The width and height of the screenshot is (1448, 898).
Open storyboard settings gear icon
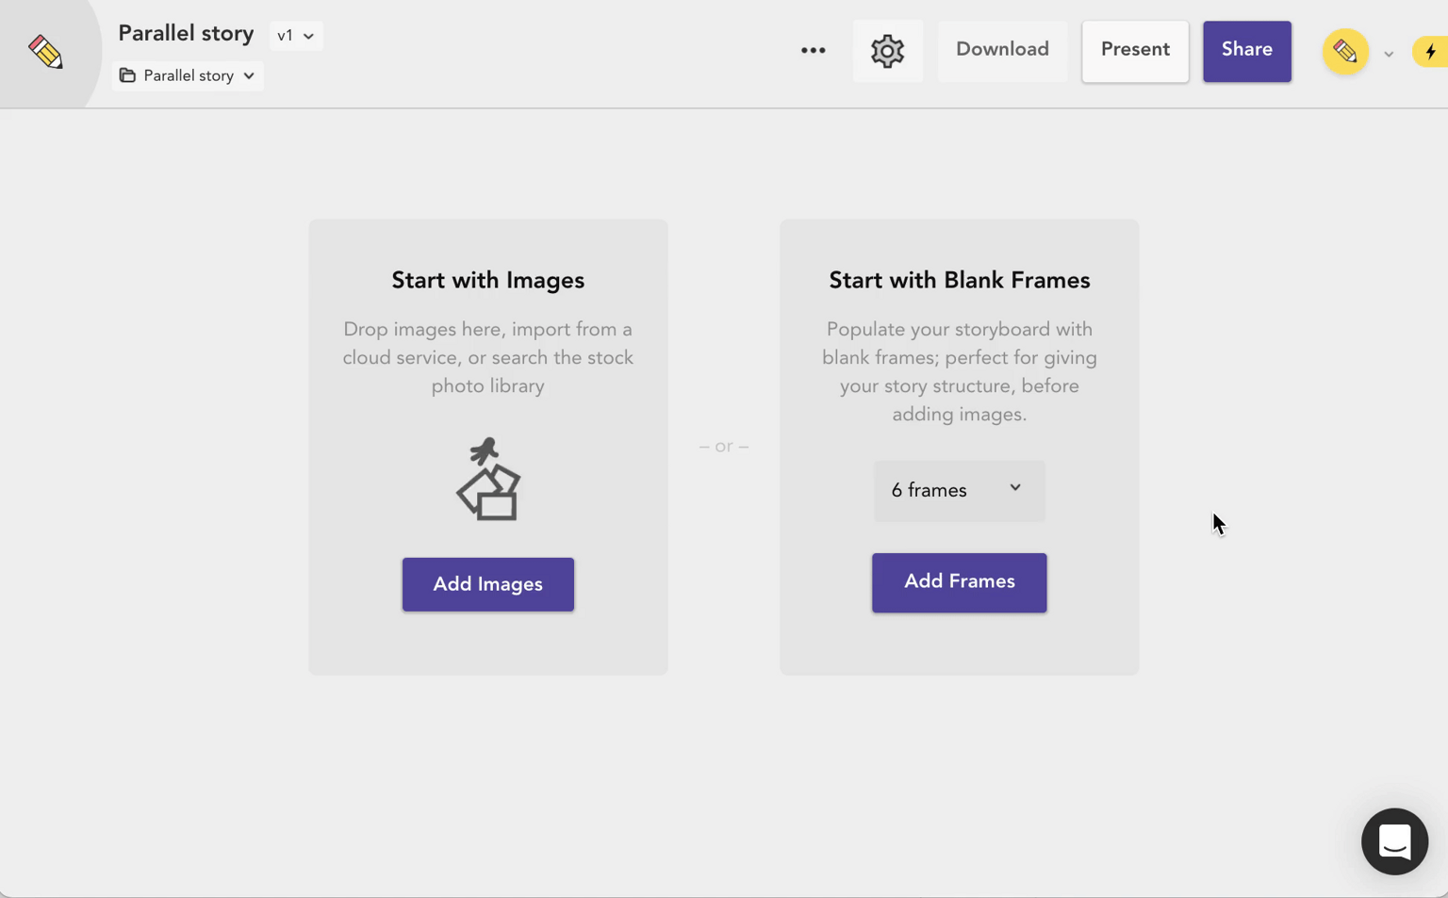(x=887, y=51)
